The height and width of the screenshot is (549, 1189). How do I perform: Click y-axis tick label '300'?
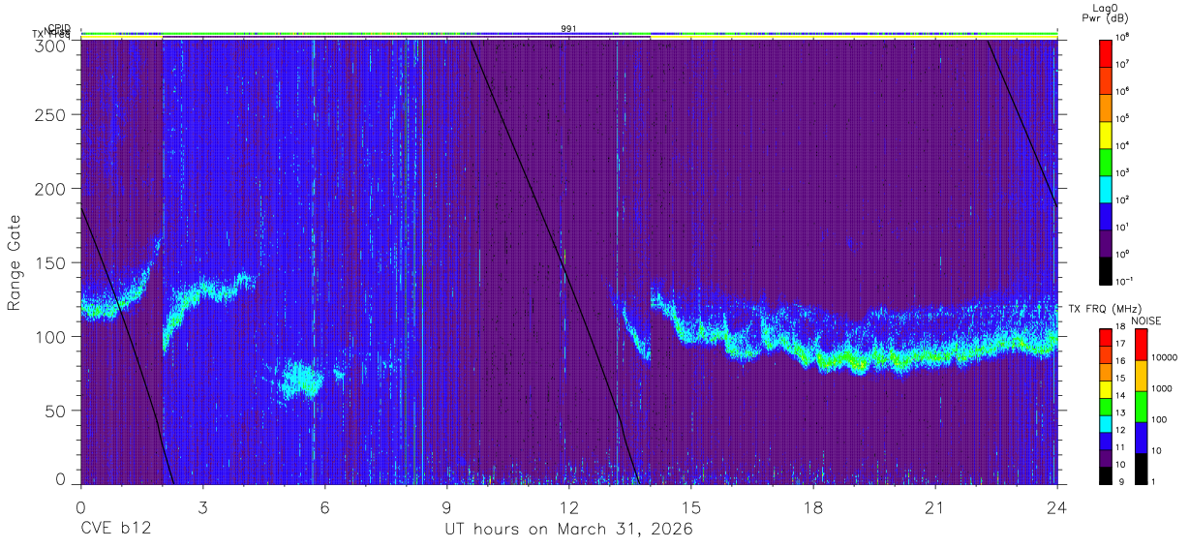(x=51, y=45)
